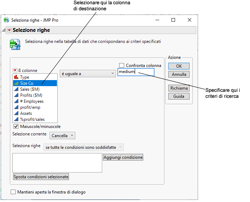
Task: Select the Profits ($M) column
Action: click(35, 95)
